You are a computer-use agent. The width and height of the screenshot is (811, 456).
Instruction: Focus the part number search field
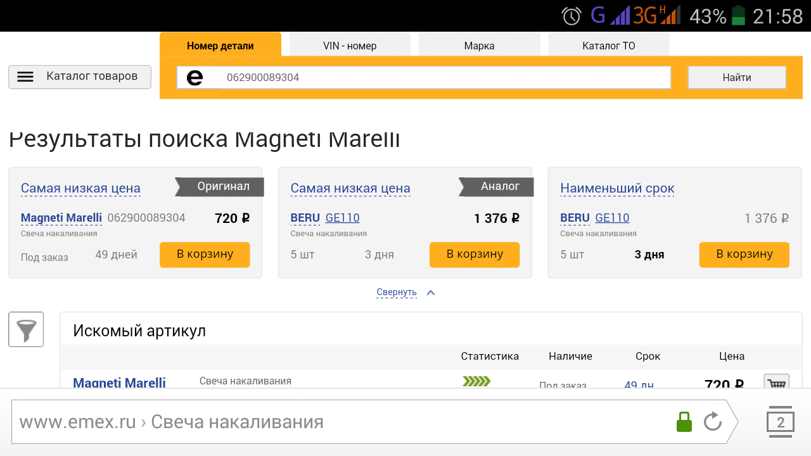(423, 77)
